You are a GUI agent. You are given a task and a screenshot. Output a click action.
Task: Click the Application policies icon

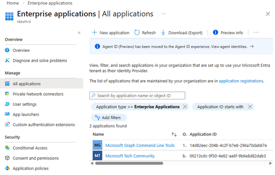tap(7, 168)
